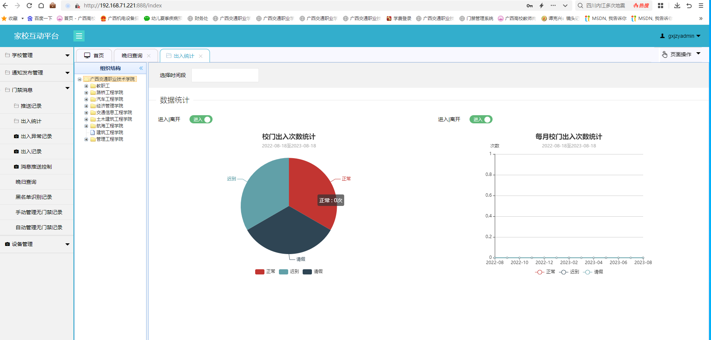The image size is (711, 340).
Task: Click the 收藏 favorites star
Action: [x=4, y=18]
